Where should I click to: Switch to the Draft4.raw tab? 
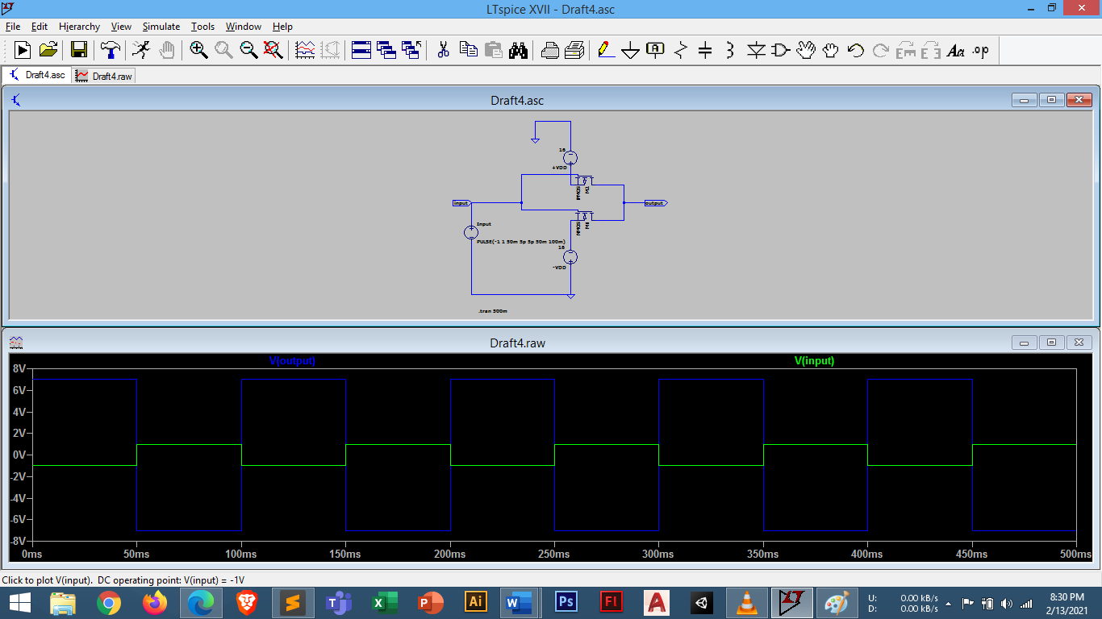[x=104, y=76]
